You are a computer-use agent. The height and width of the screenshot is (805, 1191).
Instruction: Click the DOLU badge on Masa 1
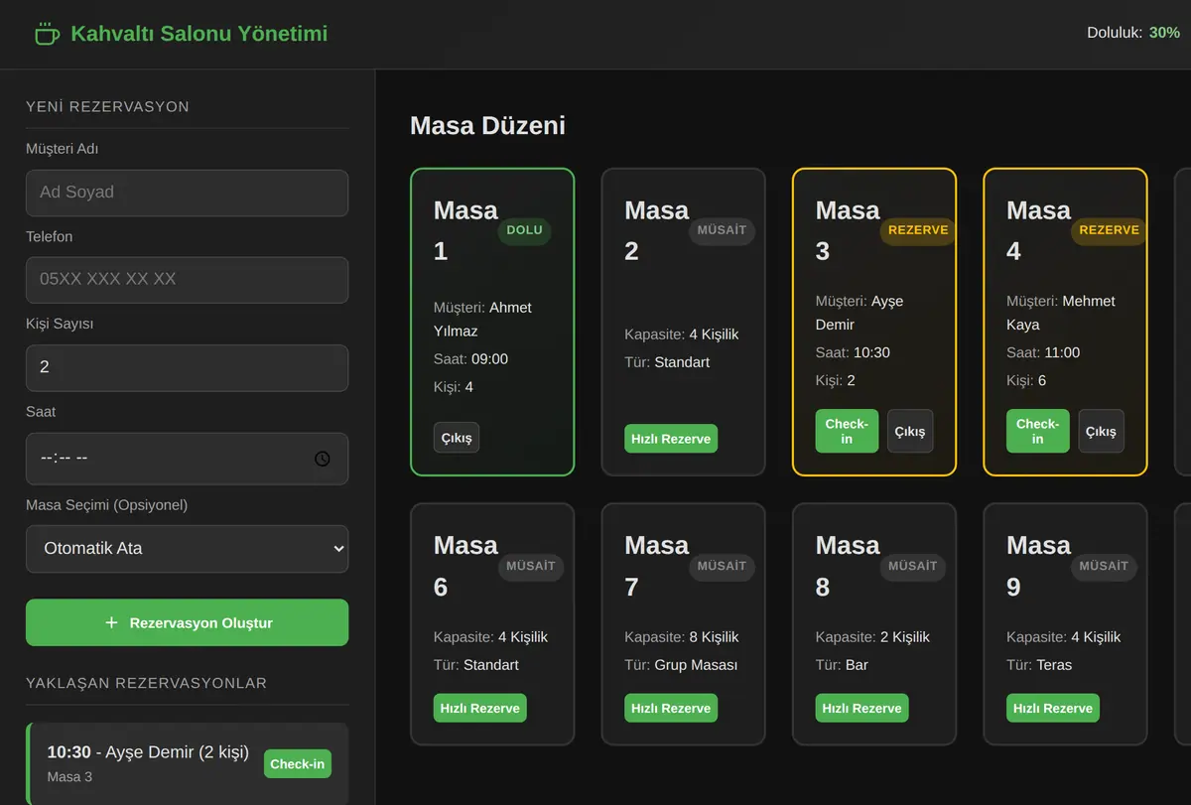[524, 230]
